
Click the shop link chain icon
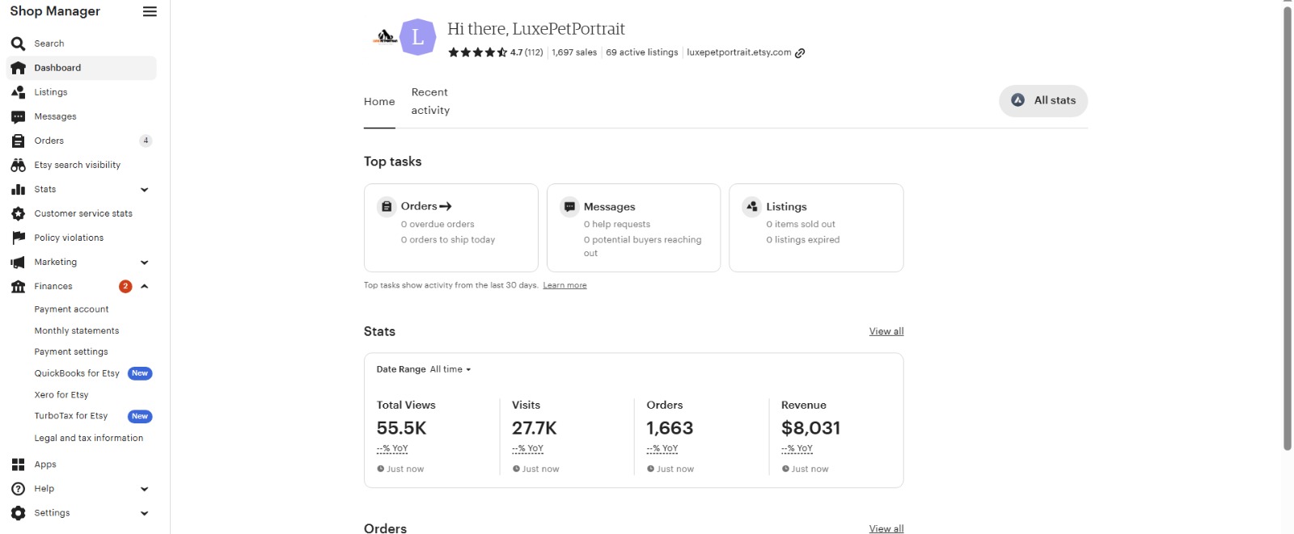800,53
